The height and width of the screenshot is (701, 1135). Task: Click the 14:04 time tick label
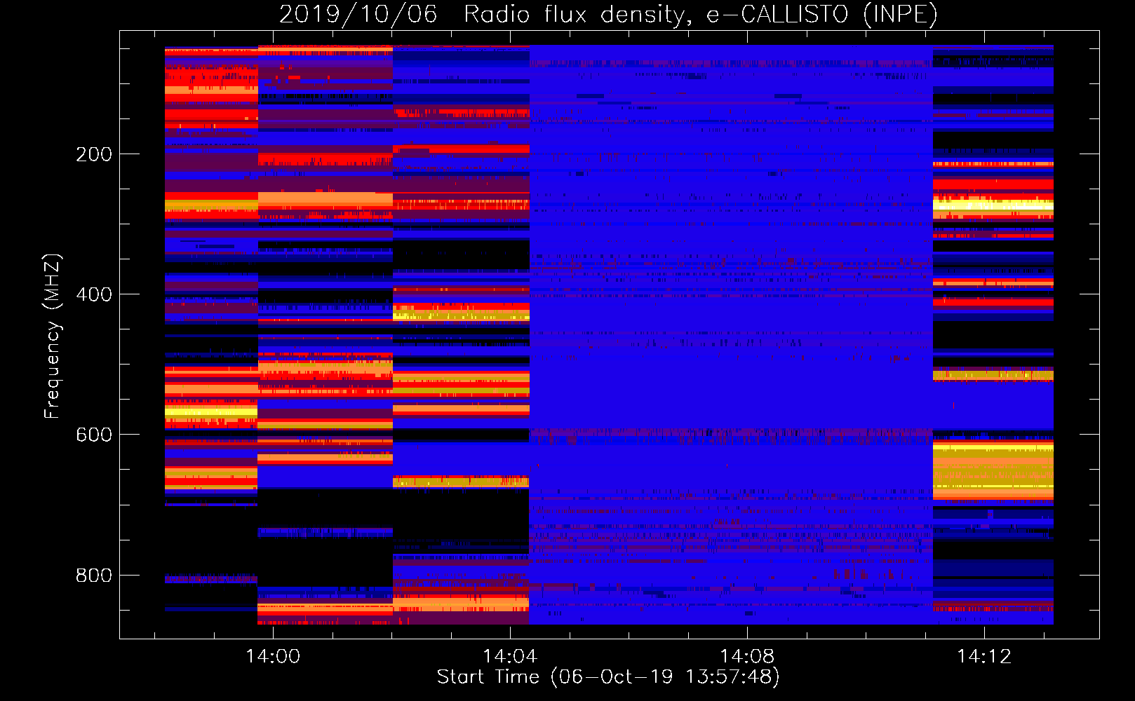(510, 656)
